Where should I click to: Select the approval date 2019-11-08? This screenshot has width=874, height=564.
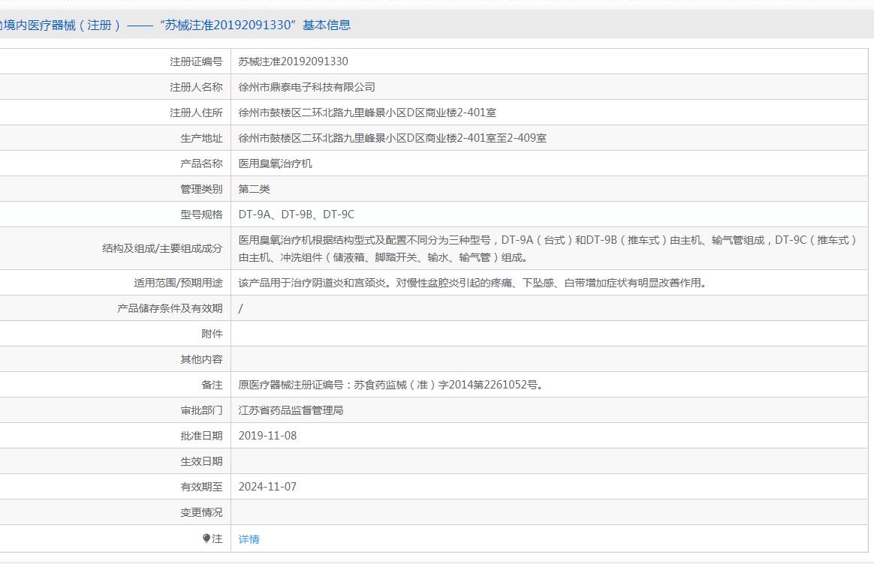point(267,436)
